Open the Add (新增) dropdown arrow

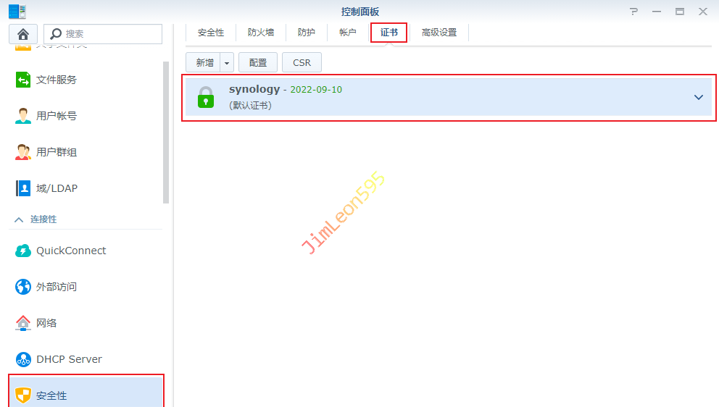pyautogui.click(x=227, y=63)
